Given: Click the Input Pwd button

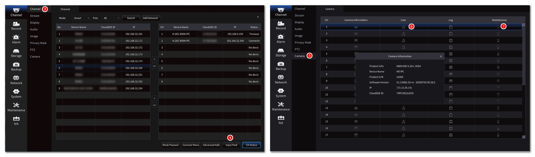Looking at the screenshot, I should (231, 145).
